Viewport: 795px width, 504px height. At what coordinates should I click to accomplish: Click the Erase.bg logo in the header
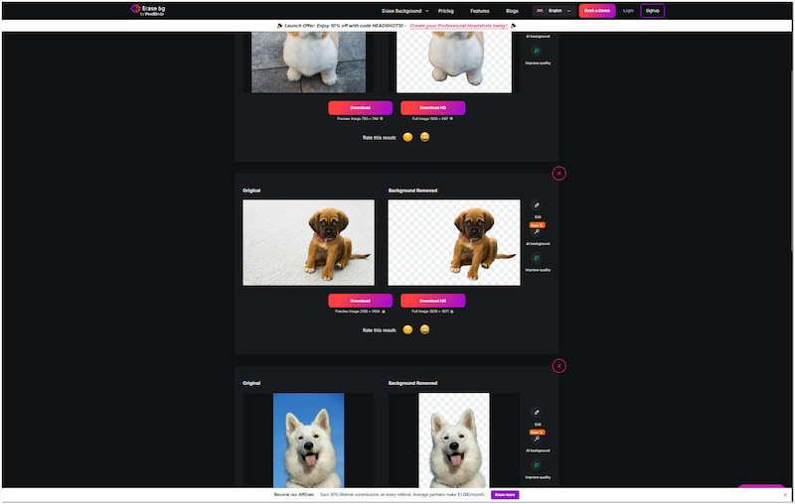click(x=149, y=10)
